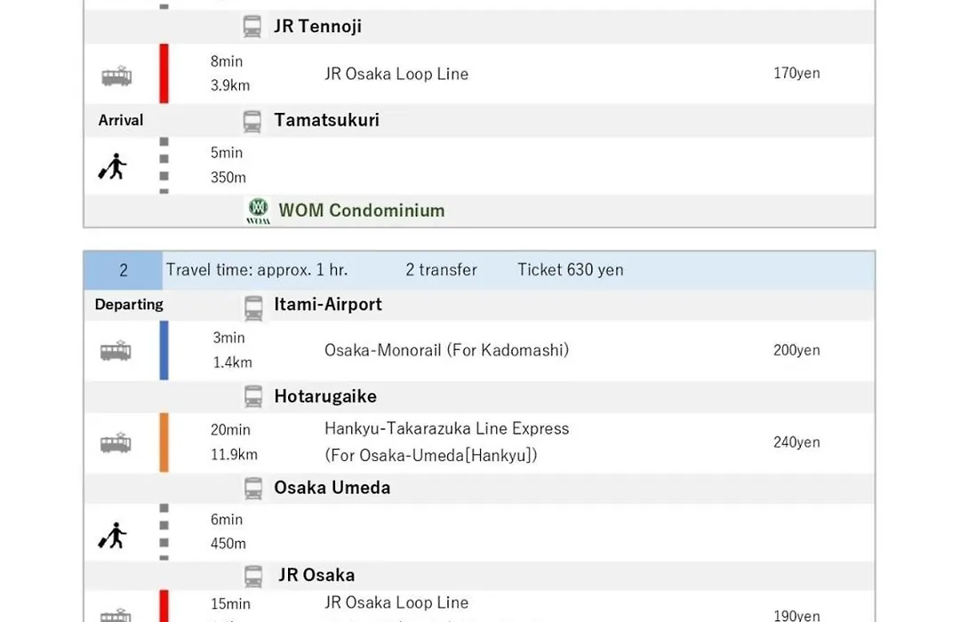Select the route number 2 header cell
This screenshot has height=622, width=960.
point(123,270)
